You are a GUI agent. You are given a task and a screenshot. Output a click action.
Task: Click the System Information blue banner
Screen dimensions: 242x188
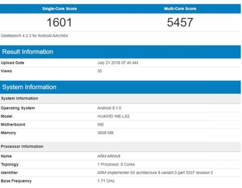point(120,87)
